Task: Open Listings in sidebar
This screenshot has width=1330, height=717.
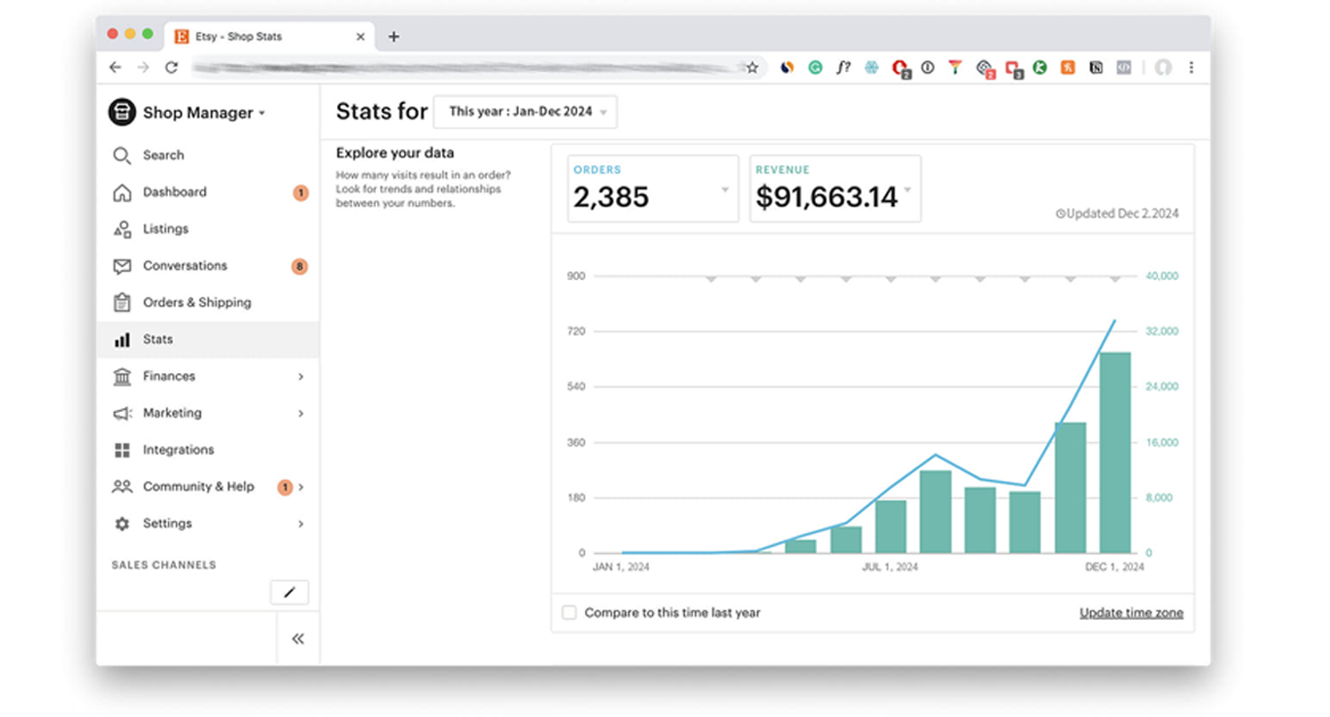Action: tap(166, 229)
